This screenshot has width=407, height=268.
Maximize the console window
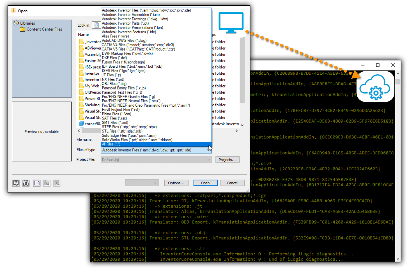tap(378, 65)
